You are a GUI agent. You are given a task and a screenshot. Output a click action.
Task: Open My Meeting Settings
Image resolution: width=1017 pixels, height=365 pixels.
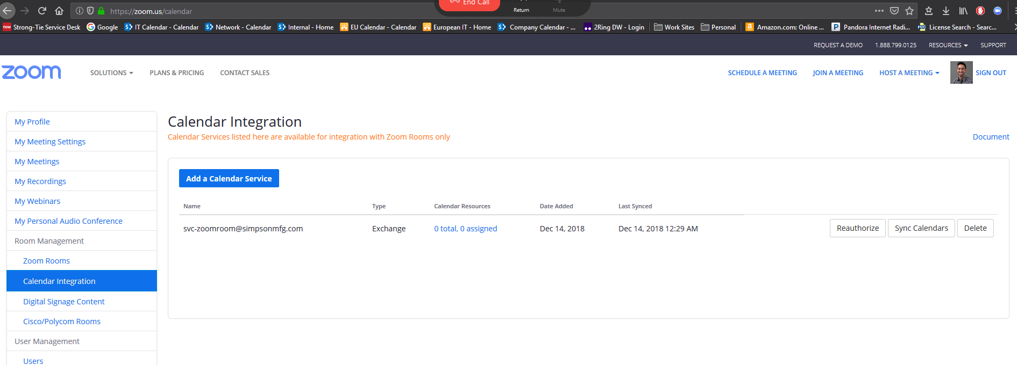[82, 142]
